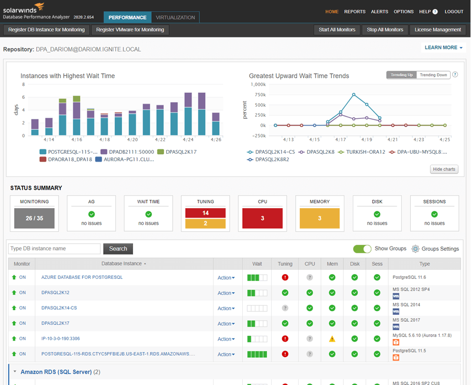
Task: Switch to the PERFORMANCE tab
Action: coord(127,17)
